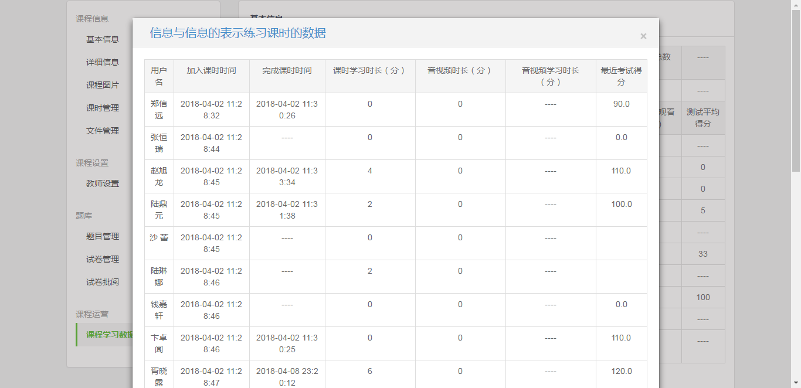This screenshot has height=388, width=801.
Task: Click 文件管理 sidebar item
Action: point(103,131)
